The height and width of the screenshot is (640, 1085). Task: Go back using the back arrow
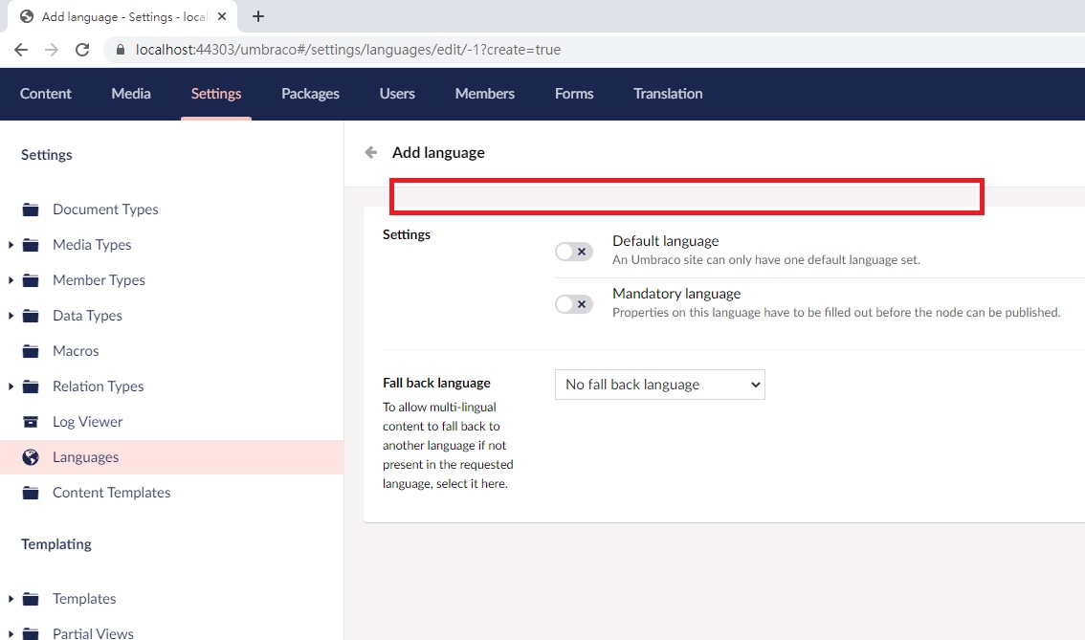coord(370,151)
